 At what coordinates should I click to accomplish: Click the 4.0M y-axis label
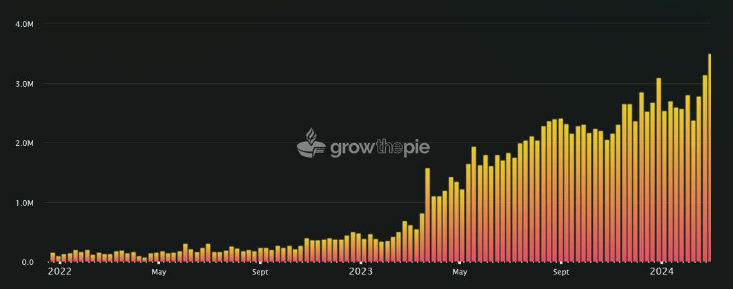(24, 24)
